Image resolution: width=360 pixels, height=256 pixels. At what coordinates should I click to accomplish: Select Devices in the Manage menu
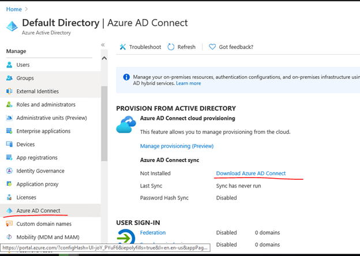[25, 145]
